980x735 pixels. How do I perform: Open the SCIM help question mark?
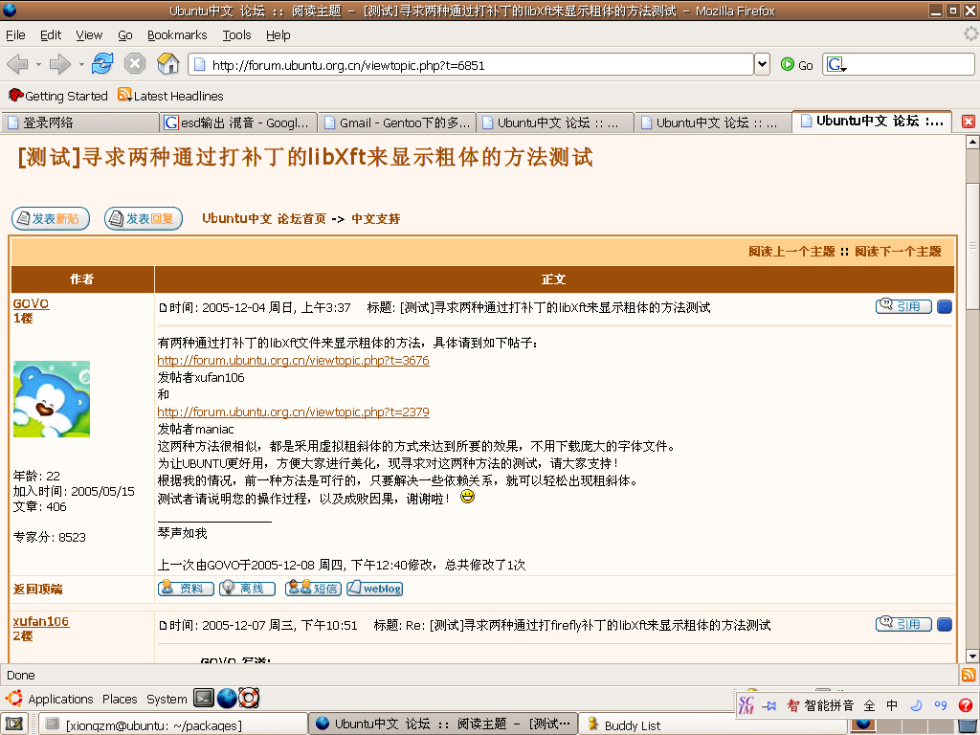tap(966, 705)
